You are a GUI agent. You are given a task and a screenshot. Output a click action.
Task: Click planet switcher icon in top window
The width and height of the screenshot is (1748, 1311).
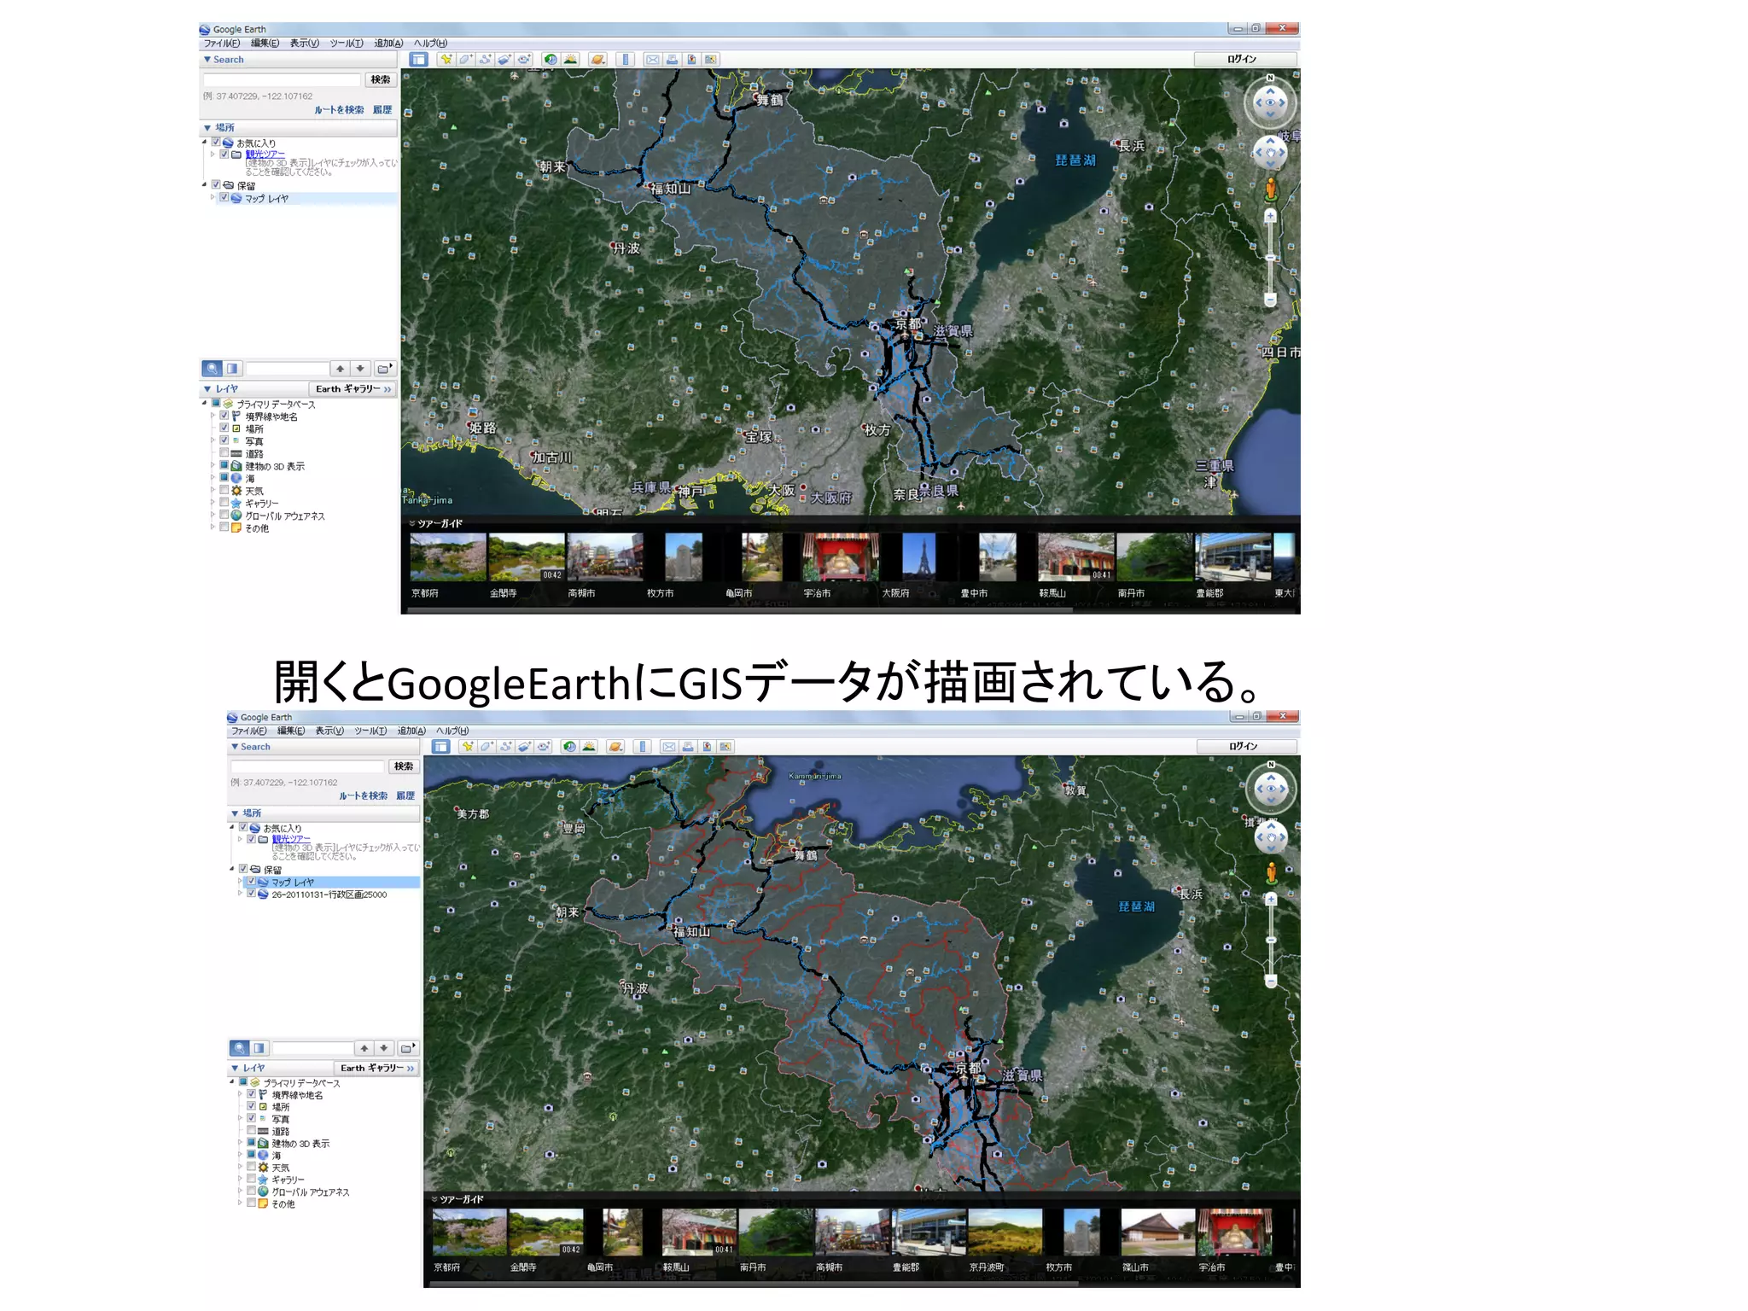tap(597, 60)
